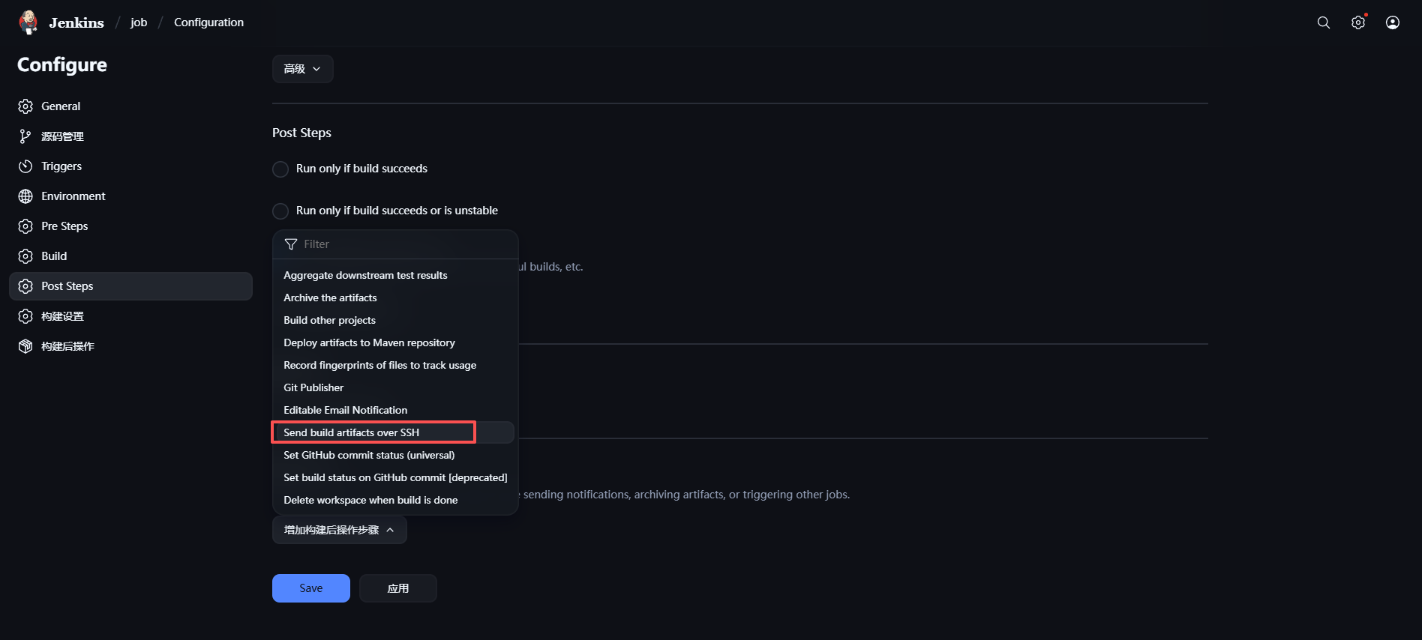
Task: Collapse the 增加构建后操作步骤 dropdown
Action: pos(339,530)
